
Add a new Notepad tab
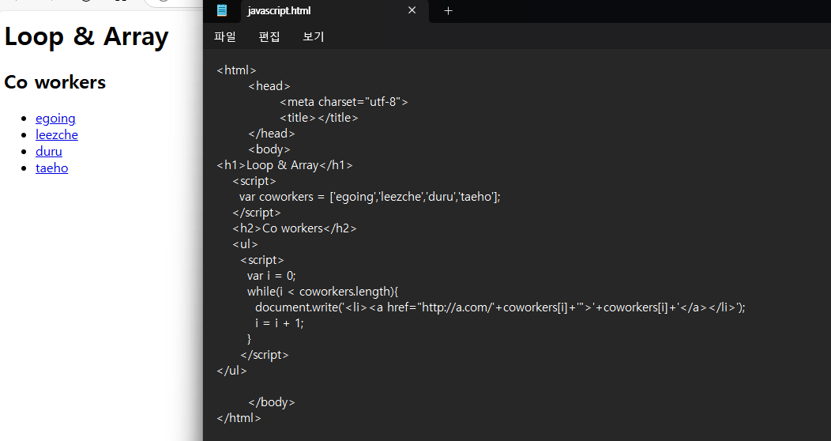[x=448, y=10]
